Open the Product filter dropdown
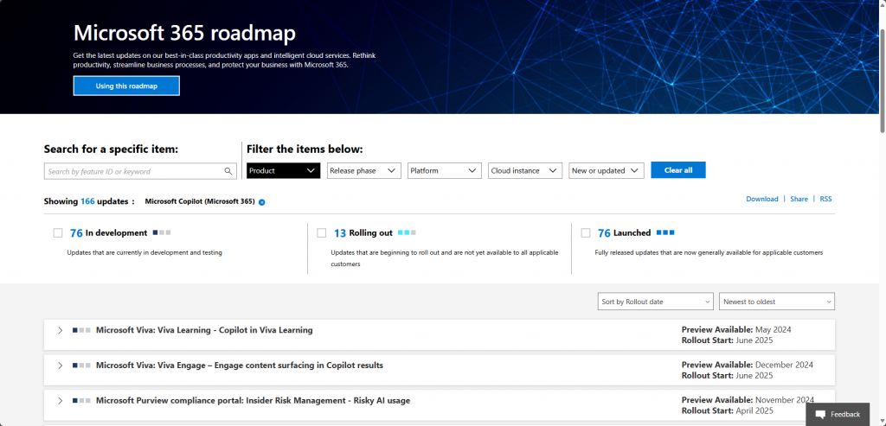886x426 pixels. tap(283, 170)
